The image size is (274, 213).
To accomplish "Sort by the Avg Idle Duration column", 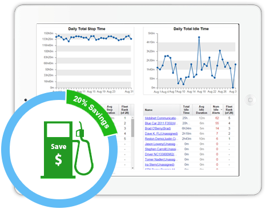I will (x=202, y=110).
